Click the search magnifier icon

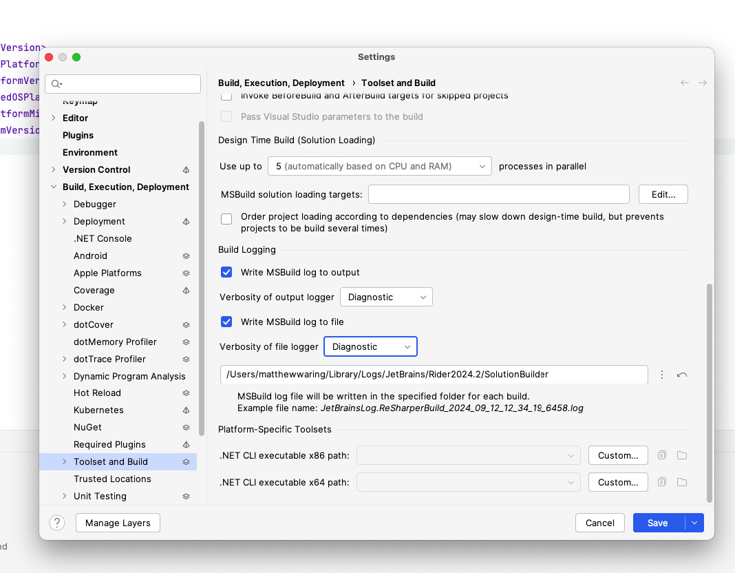(56, 84)
